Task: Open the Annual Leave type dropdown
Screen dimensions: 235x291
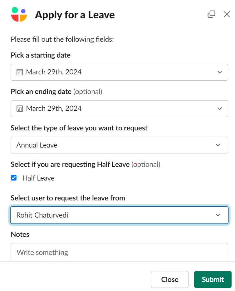Action: click(x=119, y=145)
